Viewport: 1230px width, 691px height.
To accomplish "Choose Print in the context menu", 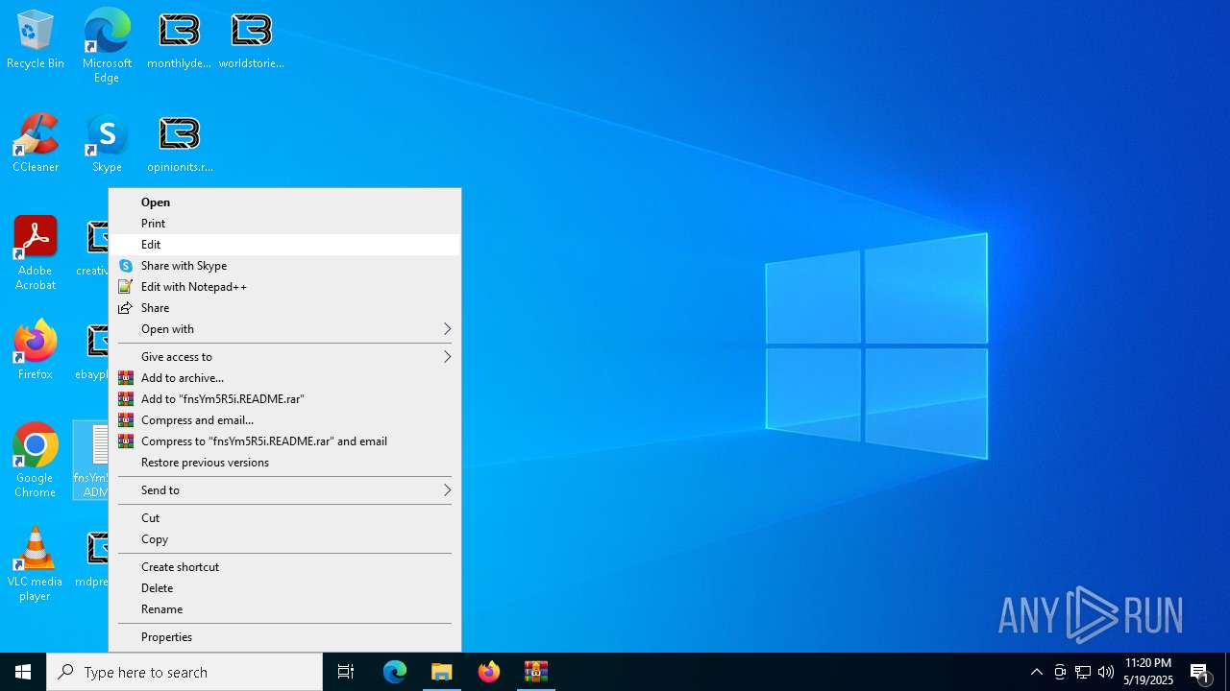I will tap(284, 224).
